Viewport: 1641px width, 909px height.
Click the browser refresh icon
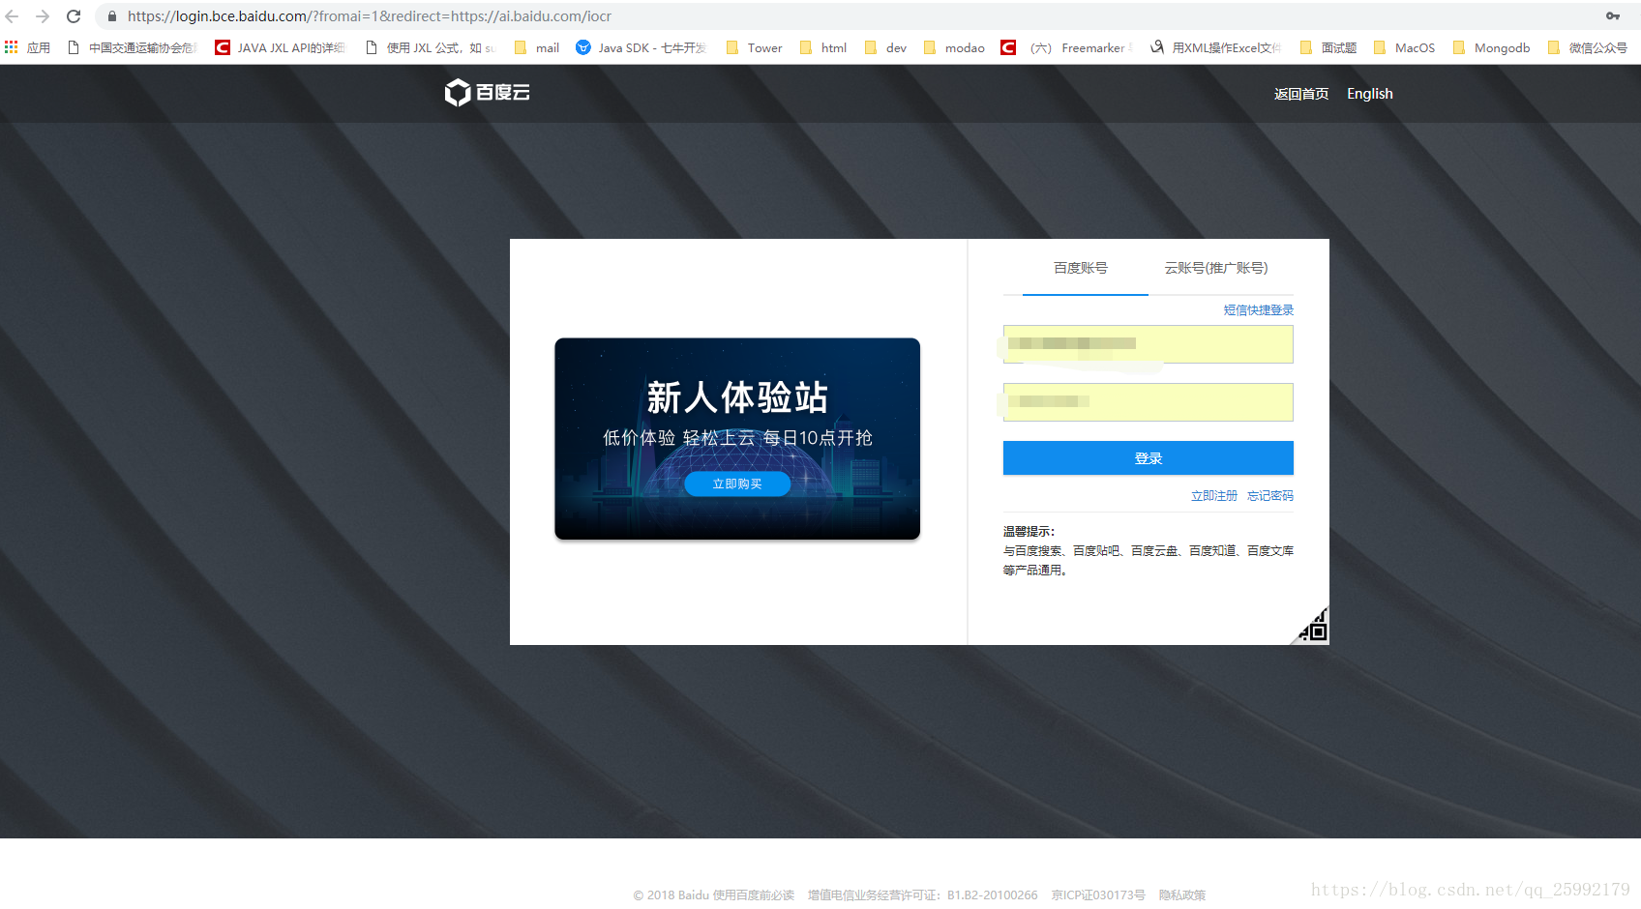[x=74, y=15]
